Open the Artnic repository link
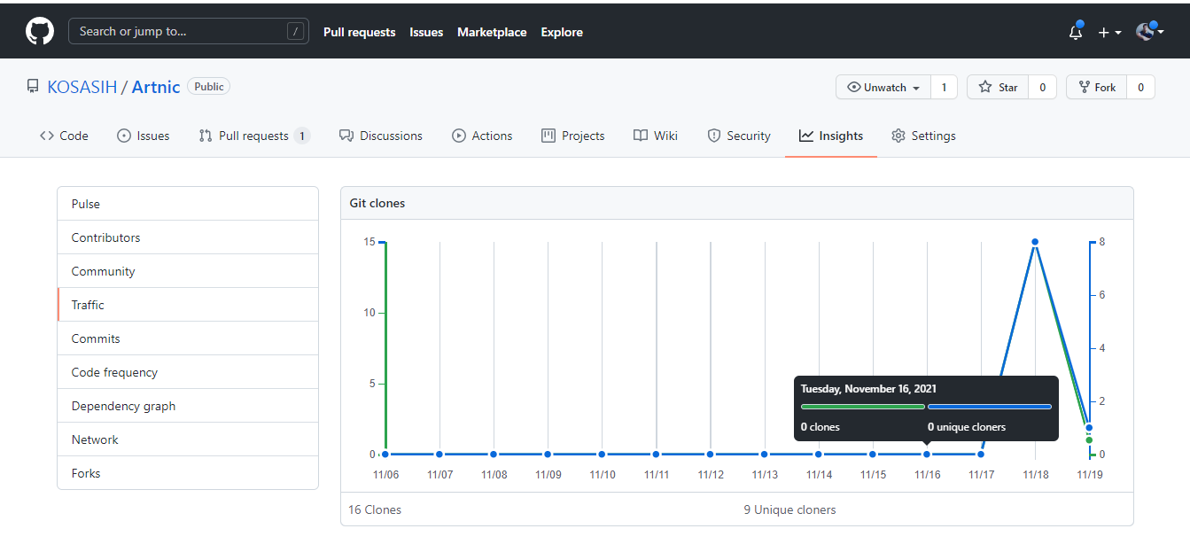The image size is (1190, 552). pyautogui.click(x=156, y=87)
